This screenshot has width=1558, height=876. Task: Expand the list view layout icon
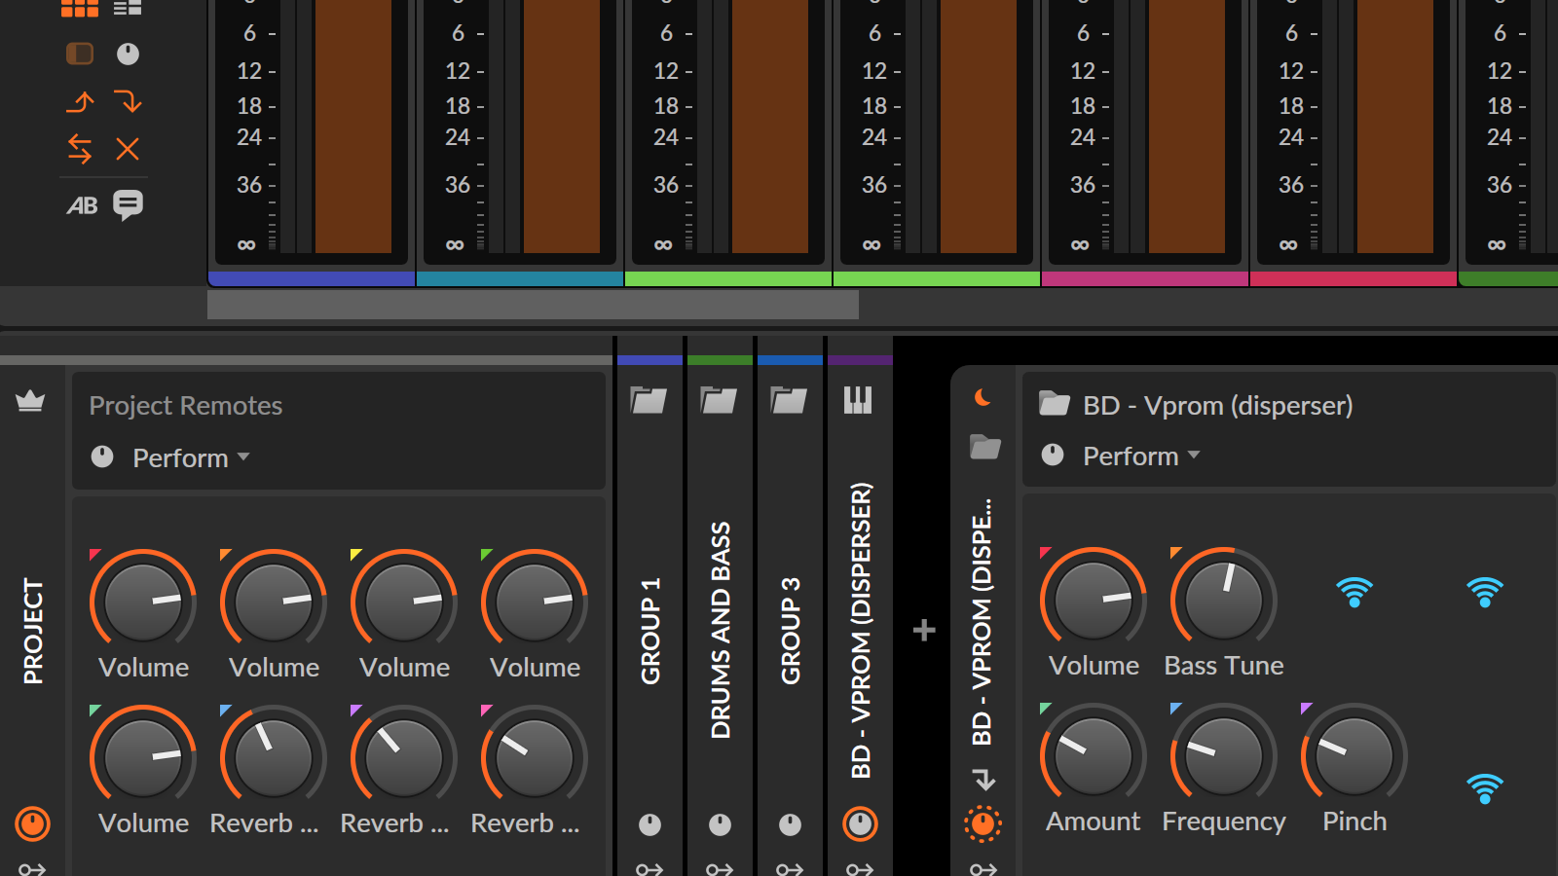[x=128, y=8]
